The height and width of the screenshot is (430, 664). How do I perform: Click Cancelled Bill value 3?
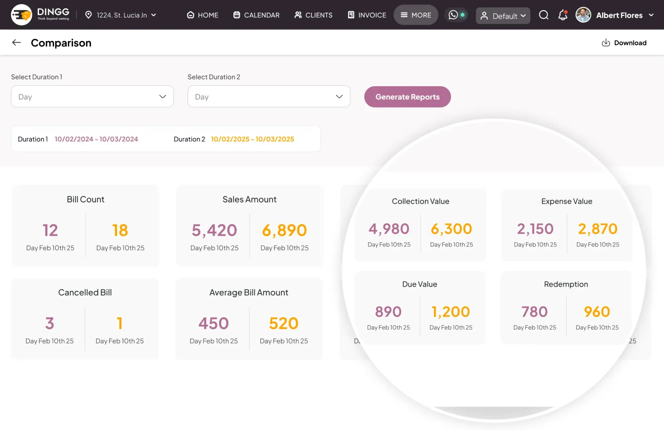click(x=50, y=323)
